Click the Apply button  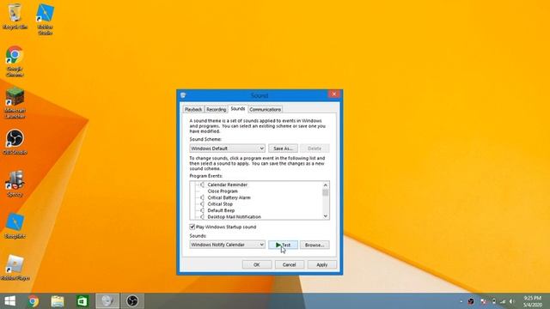tap(322, 264)
